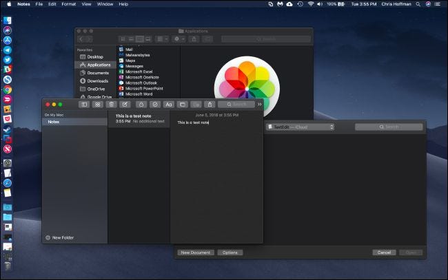Screen dimensions: 448x280
Task: Click the share icon in Notes toolbar
Action: pos(210,104)
